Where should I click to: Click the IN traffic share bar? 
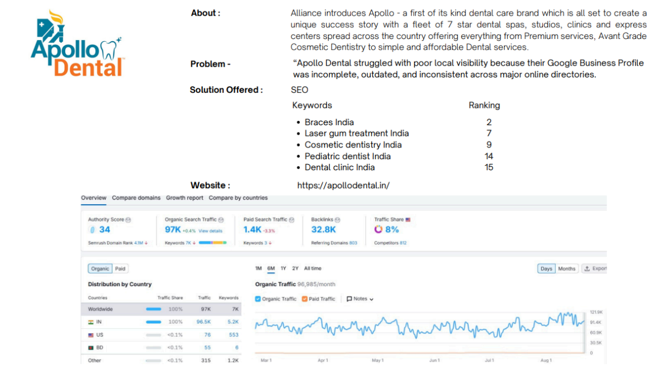click(x=153, y=322)
